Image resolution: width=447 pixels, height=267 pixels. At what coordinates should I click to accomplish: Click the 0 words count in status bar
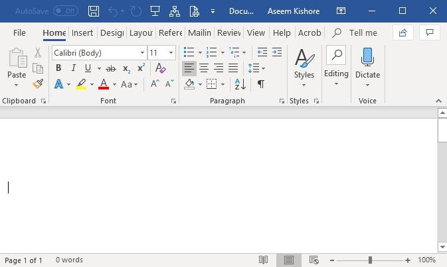pyautogui.click(x=69, y=260)
